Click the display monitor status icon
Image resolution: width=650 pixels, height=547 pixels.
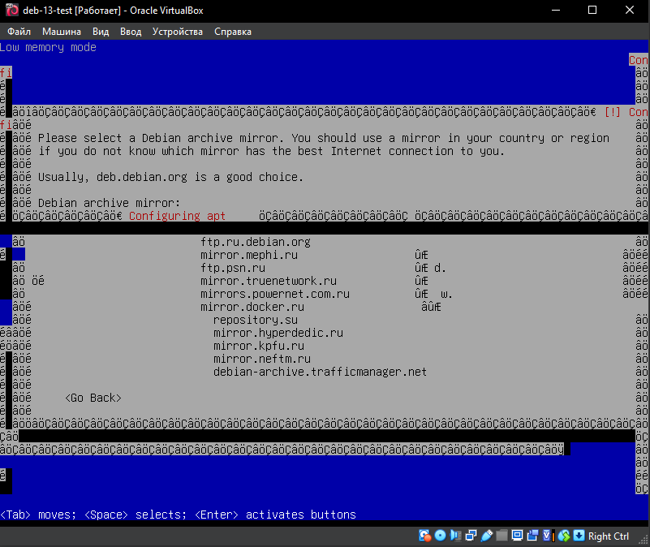pos(517,536)
